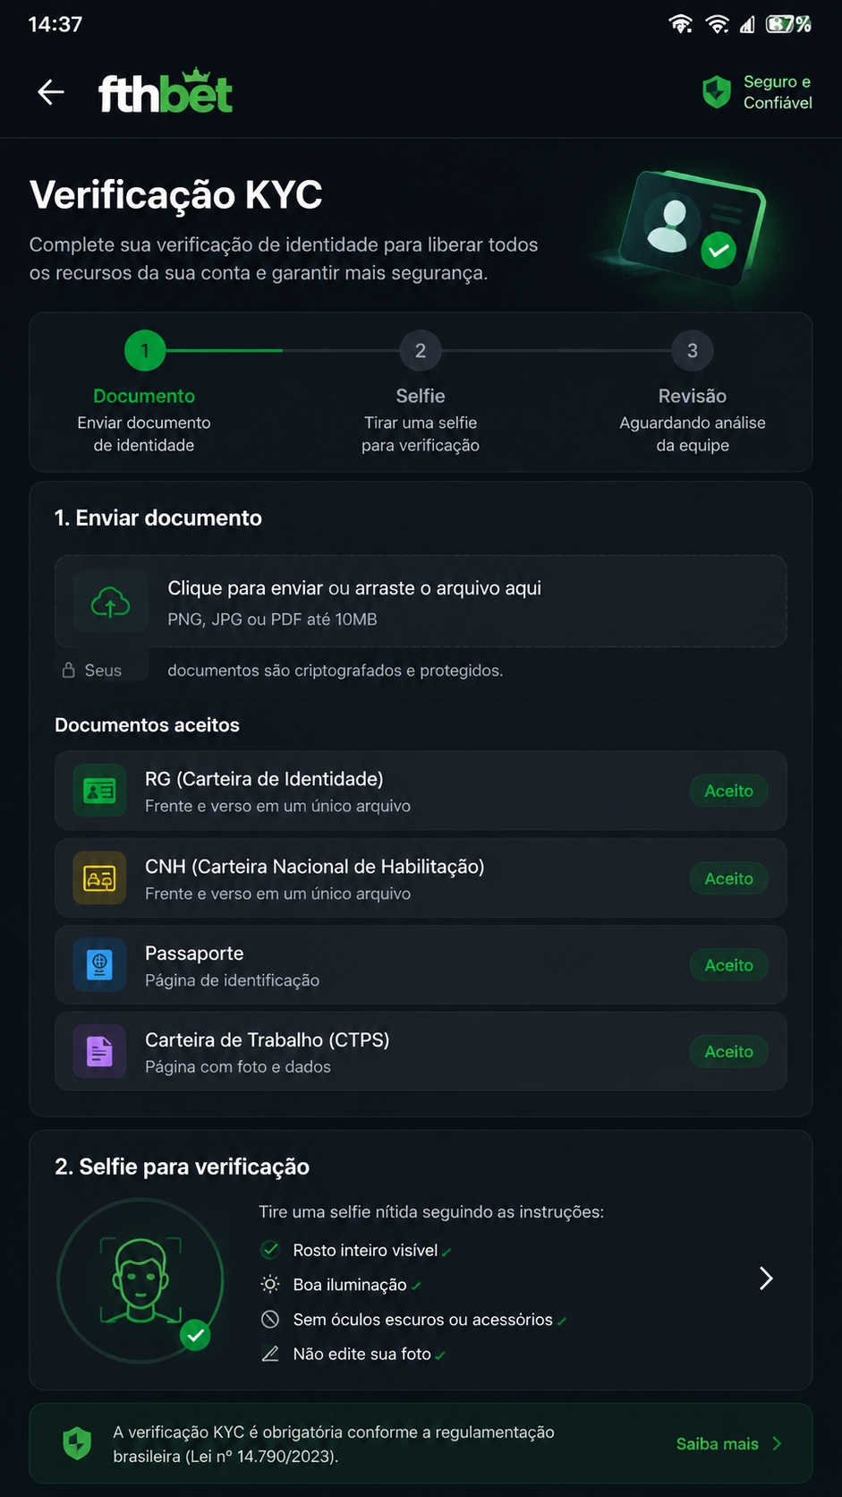
Task: Tap the KYC ID card illustration checkmark
Action: pyautogui.click(x=718, y=251)
